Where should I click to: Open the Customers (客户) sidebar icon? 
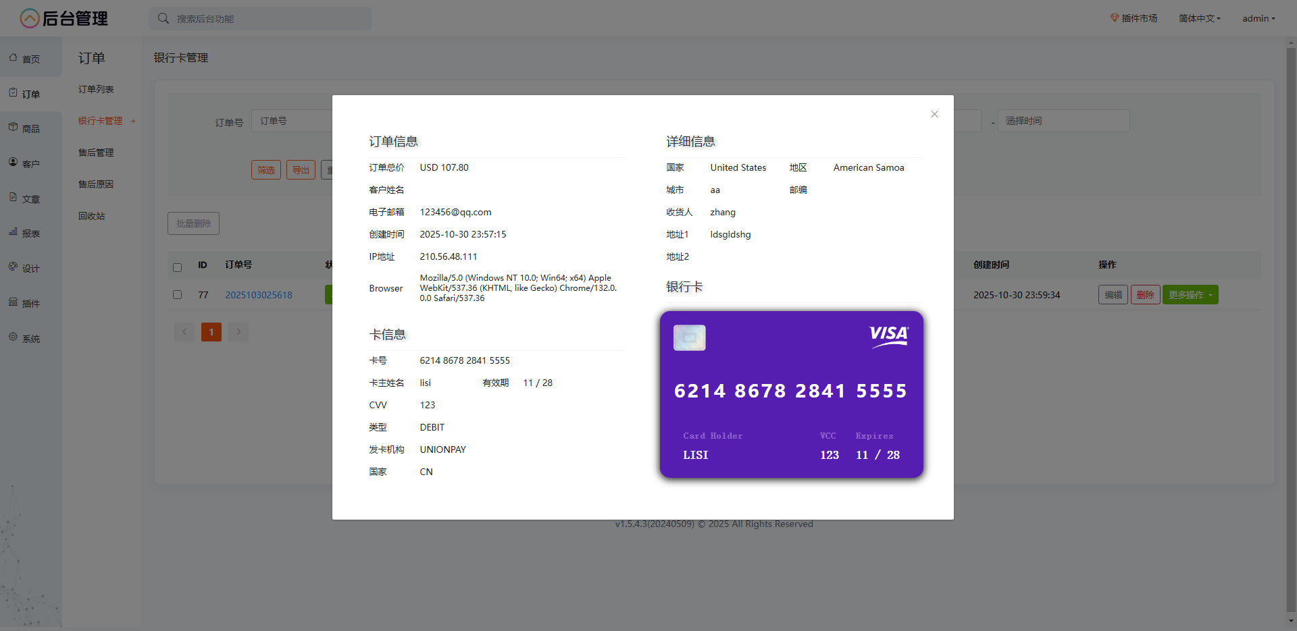pos(14,163)
